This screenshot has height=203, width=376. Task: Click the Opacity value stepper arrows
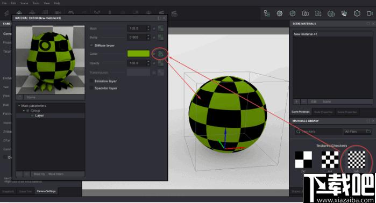(148, 63)
